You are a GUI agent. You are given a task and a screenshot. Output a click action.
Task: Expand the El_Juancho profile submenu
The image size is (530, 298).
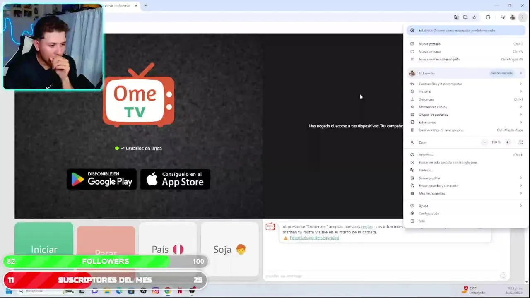point(466,73)
